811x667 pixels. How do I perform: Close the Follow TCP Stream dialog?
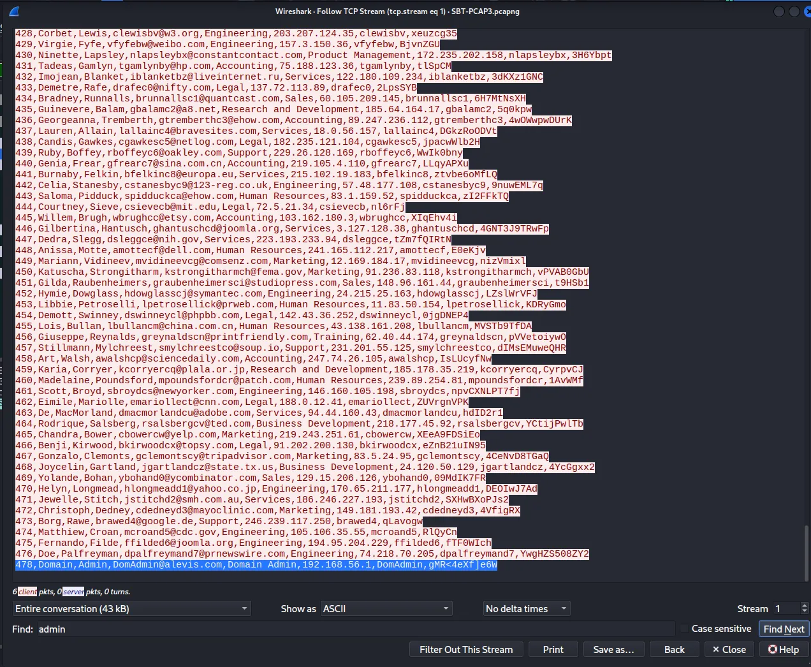(x=729, y=649)
